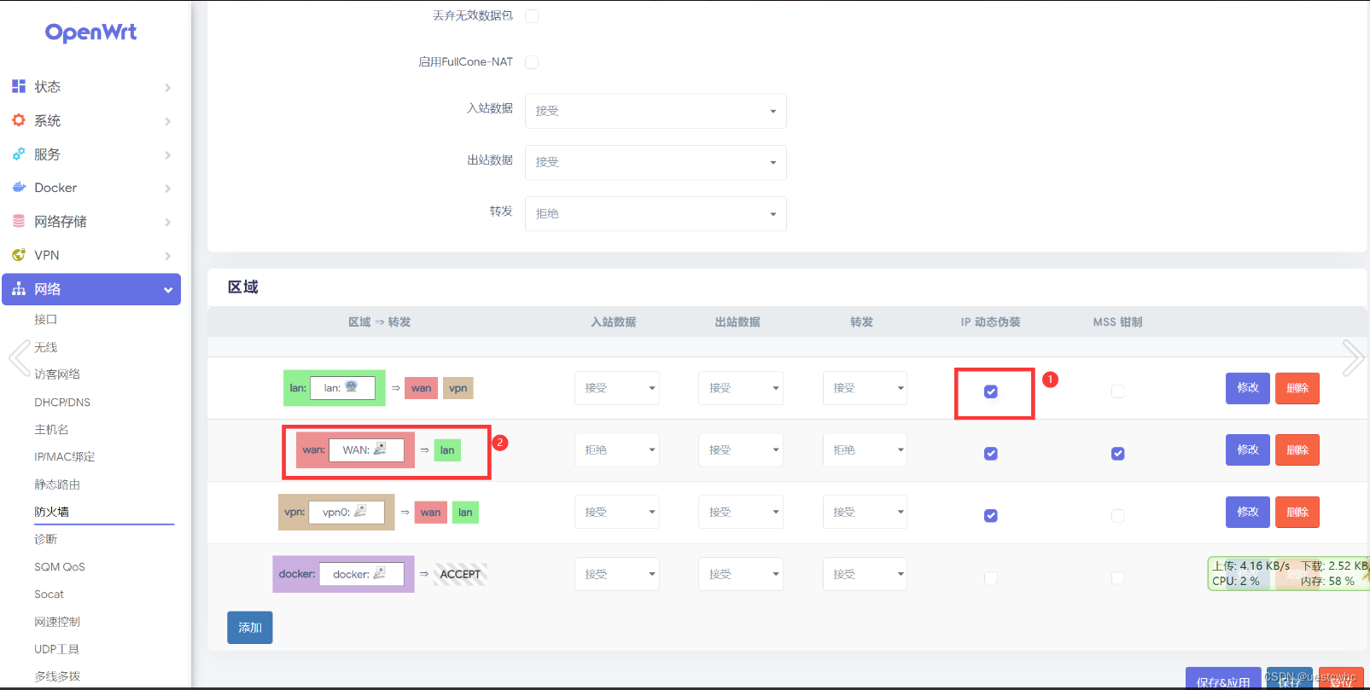Open the DHCP/DNS submenu item
The height and width of the screenshot is (690, 1370).
[62, 402]
